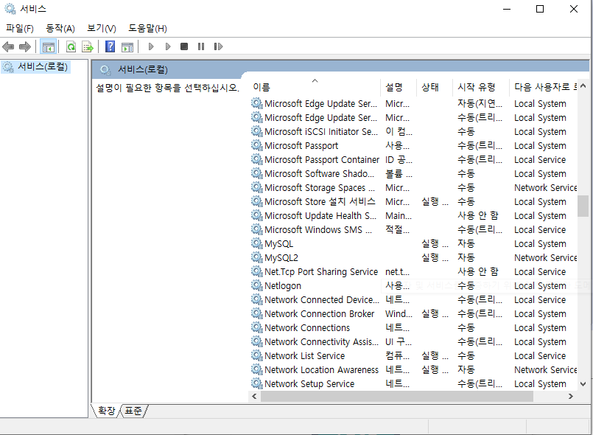Click the Export List toolbar icon
Screen dimensions: 593x435
pyautogui.click(x=88, y=46)
